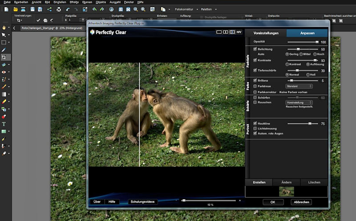356x221 pixels.
Task: Enable the Lichtstreuung checkbox
Action: click(x=255, y=128)
